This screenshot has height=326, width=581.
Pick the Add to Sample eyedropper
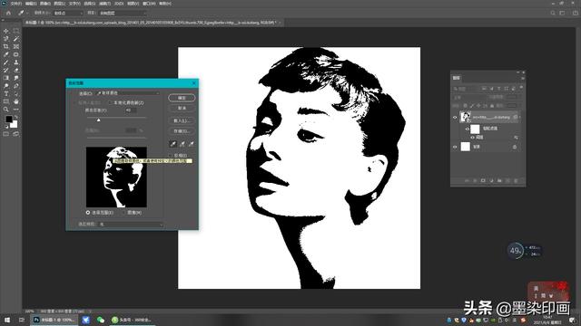coord(182,144)
